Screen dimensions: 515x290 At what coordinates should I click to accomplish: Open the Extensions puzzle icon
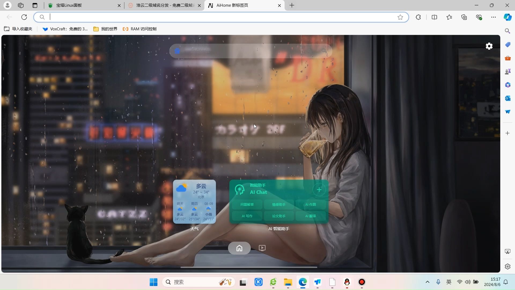click(x=418, y=17)
